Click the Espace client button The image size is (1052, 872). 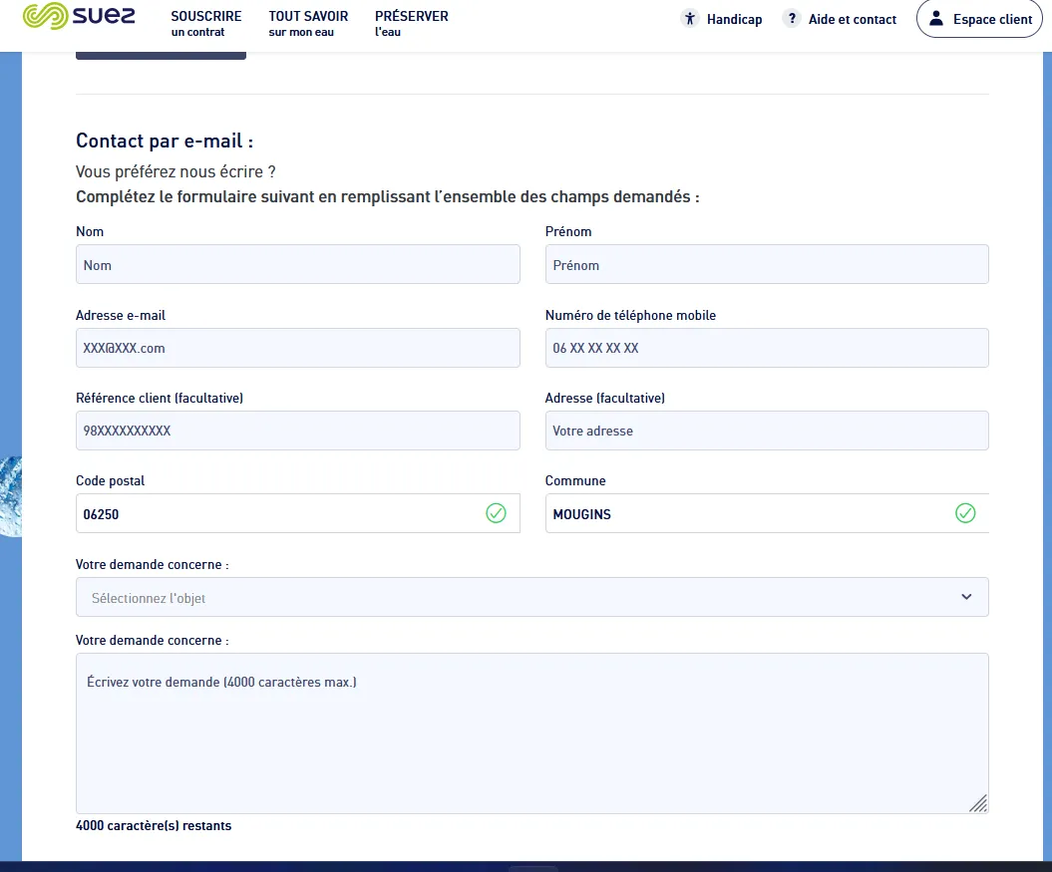point(979,19)
